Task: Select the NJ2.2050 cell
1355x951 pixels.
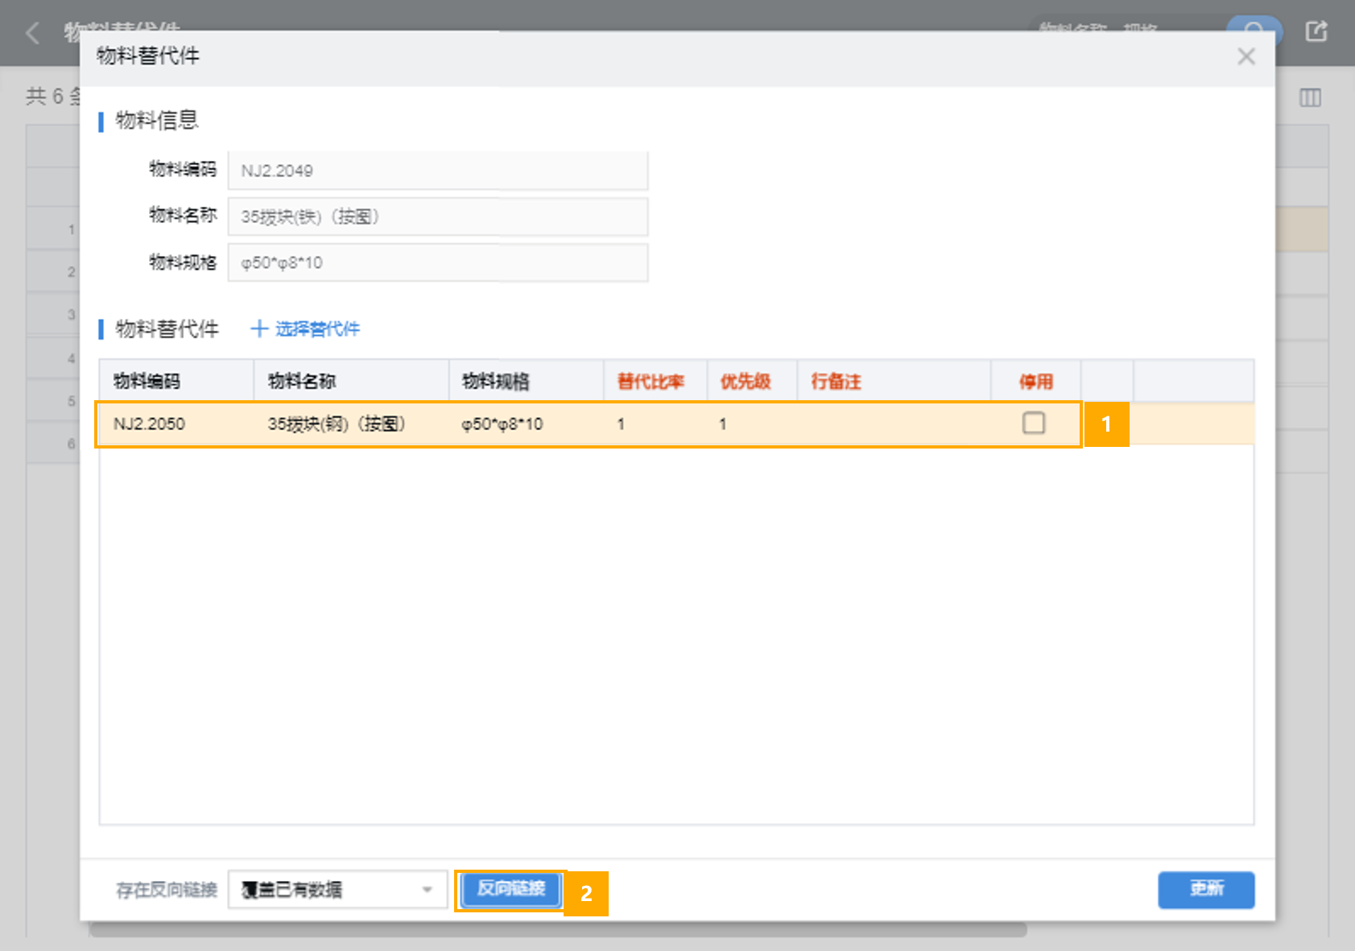Action: coord(176,424)
